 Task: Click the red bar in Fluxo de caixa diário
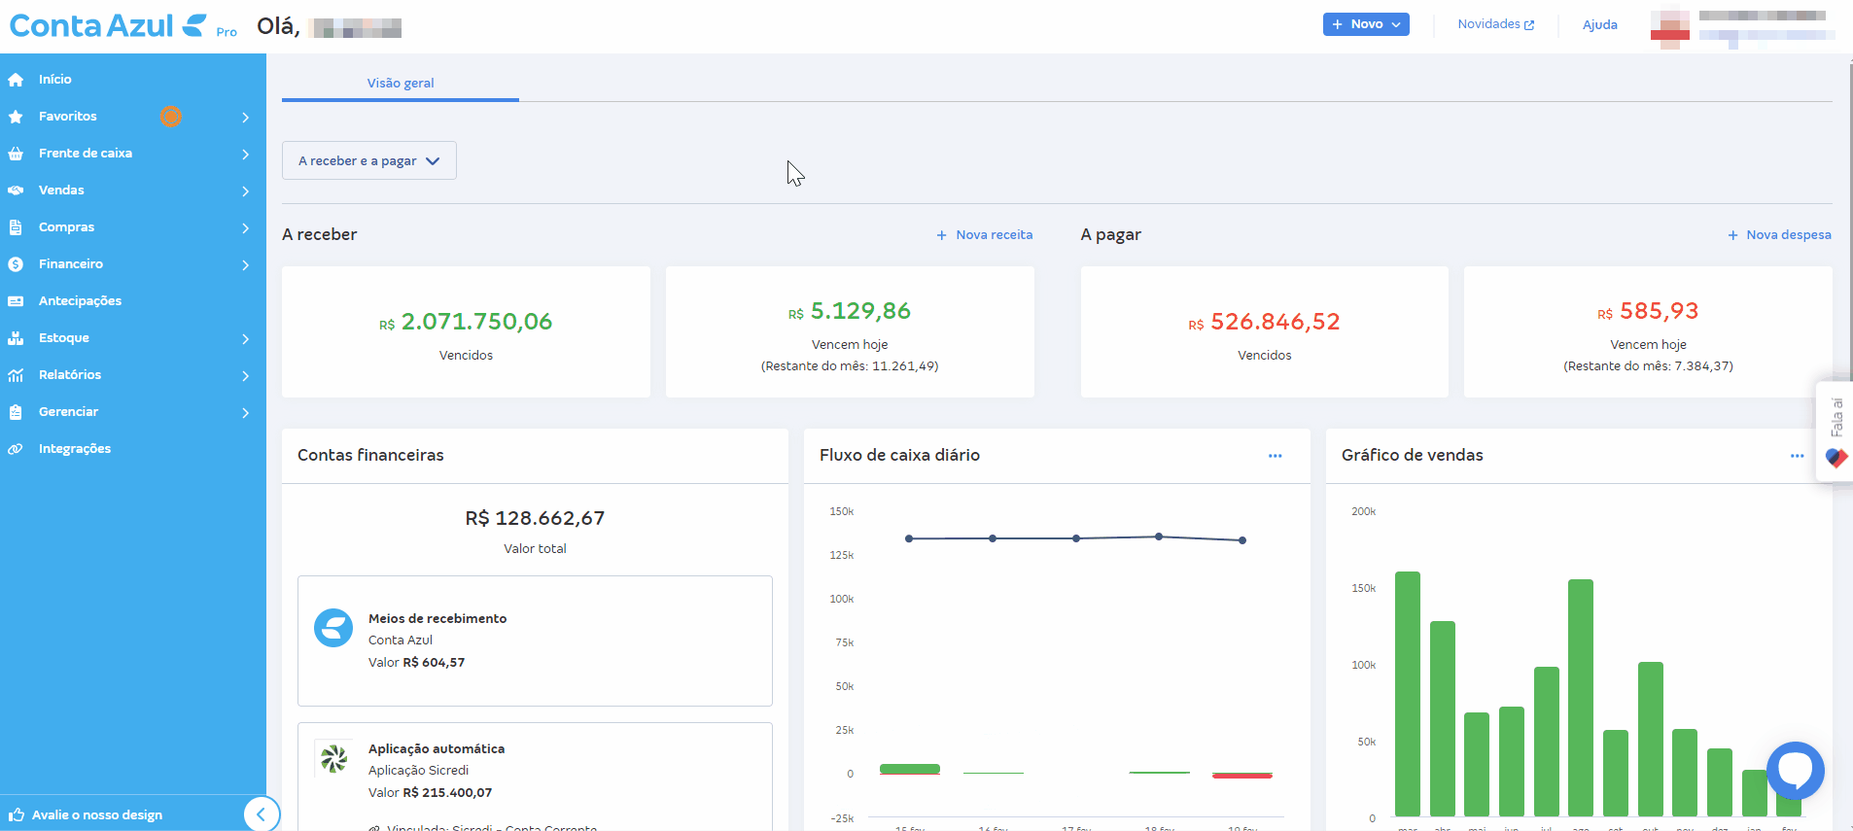[1242, 776]
